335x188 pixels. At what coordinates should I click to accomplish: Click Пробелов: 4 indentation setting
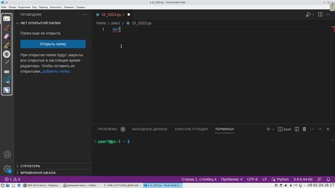[x=231, y=179]
